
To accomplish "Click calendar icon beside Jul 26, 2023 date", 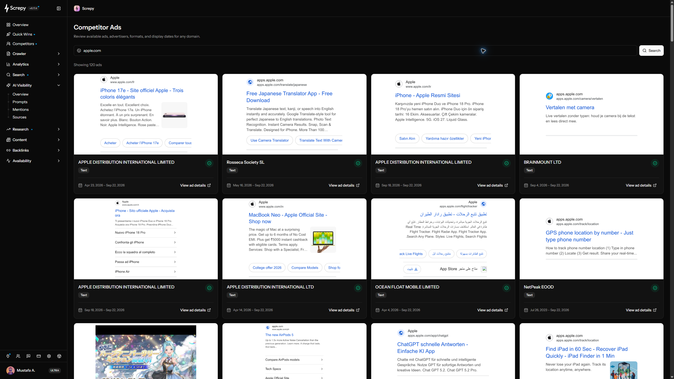I will pos(526,310).
